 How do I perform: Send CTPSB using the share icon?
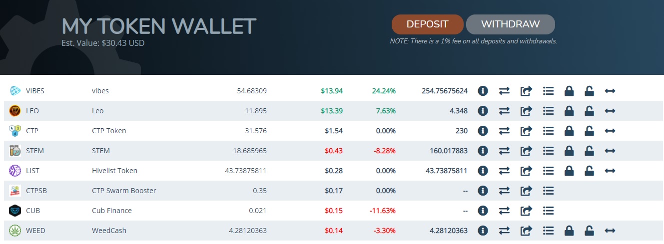(x=526, y=191)
